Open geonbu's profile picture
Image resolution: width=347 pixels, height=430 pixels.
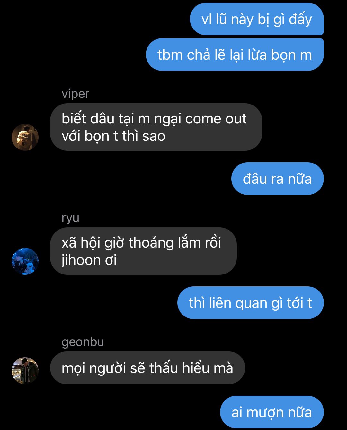[x=25, y=371]
